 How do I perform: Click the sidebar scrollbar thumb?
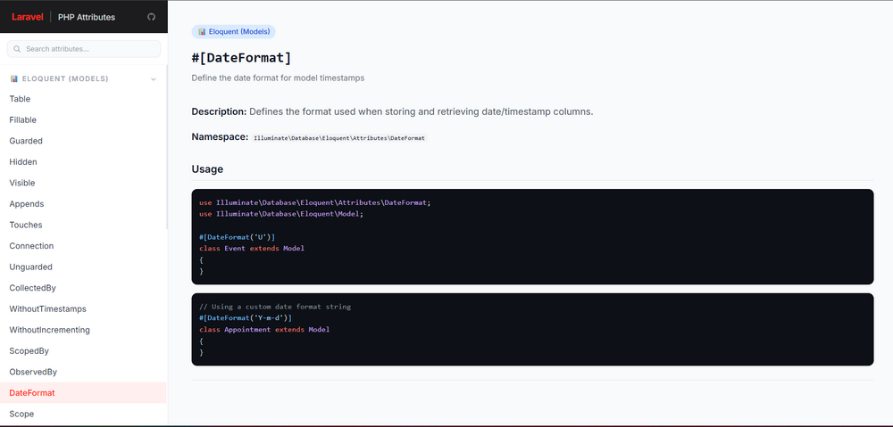(x=167, y=147)
